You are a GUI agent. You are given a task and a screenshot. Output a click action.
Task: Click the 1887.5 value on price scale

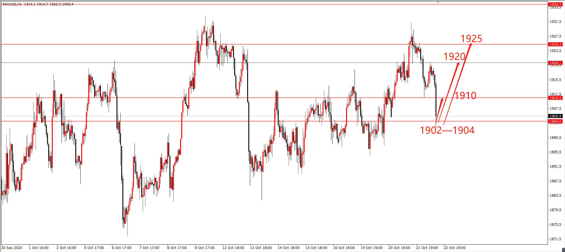point(556,181)
